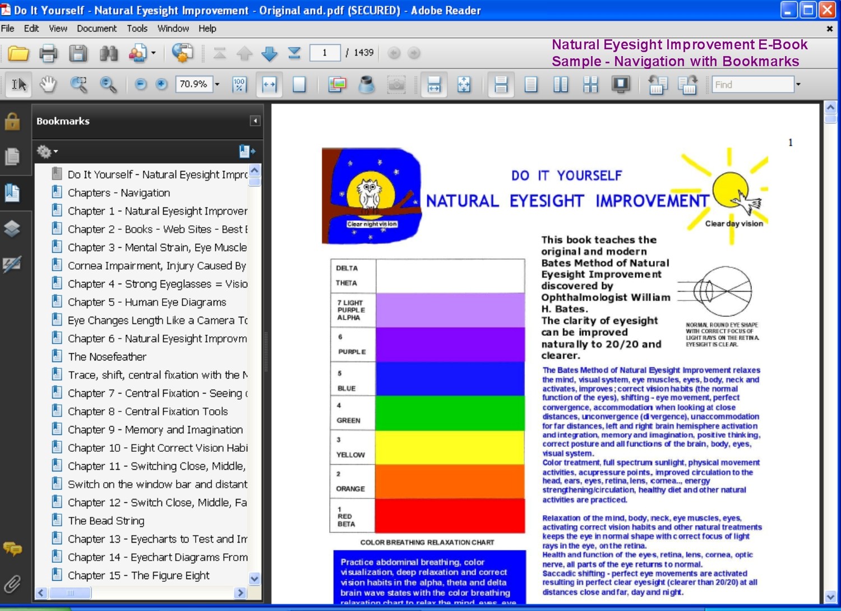The image size is (841, 611).
Task: Expand bookmarks options gear menu
Action: (47, 151)
